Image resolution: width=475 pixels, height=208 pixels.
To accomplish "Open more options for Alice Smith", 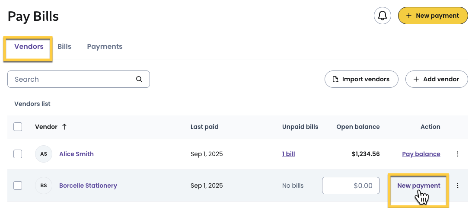I will point(458,154).
